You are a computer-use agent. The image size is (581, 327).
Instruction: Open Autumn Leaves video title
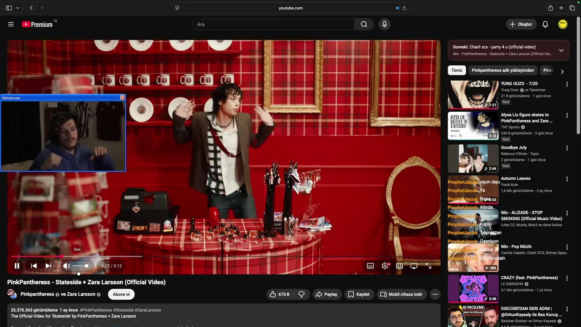pos(516,178)
